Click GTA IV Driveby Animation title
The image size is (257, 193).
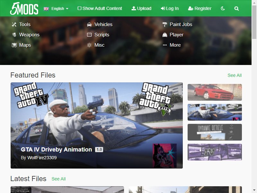coord(57,150)
